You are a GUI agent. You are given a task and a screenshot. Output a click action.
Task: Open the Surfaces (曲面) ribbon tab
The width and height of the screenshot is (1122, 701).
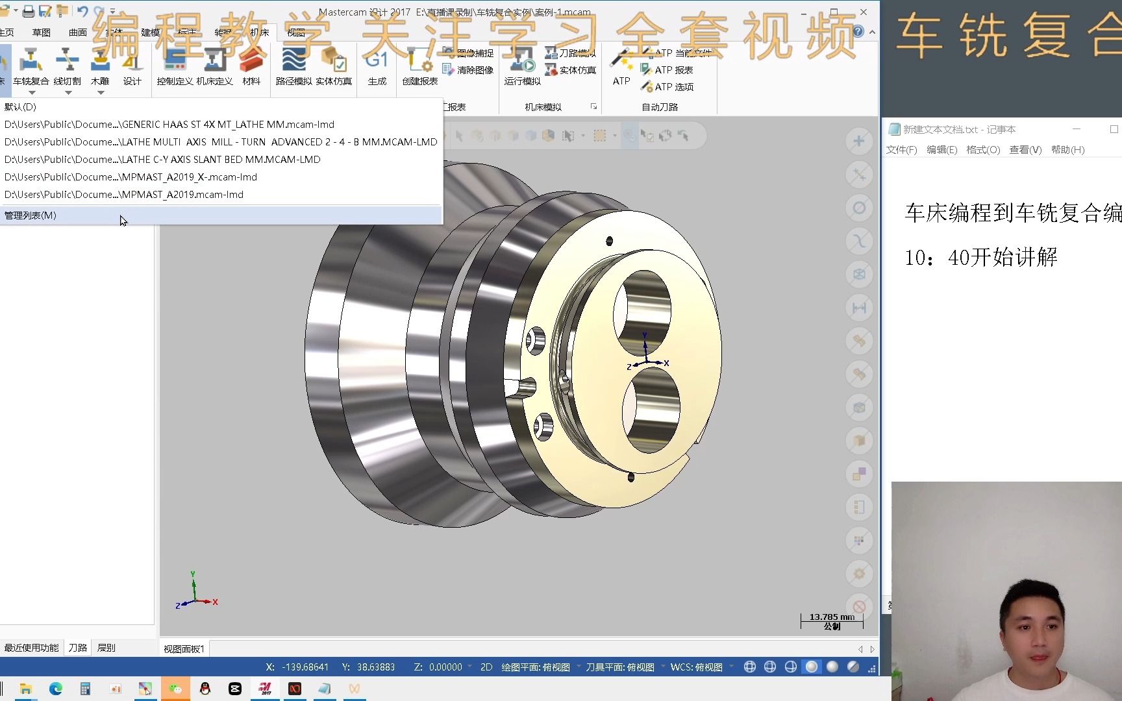pos(77,32)
